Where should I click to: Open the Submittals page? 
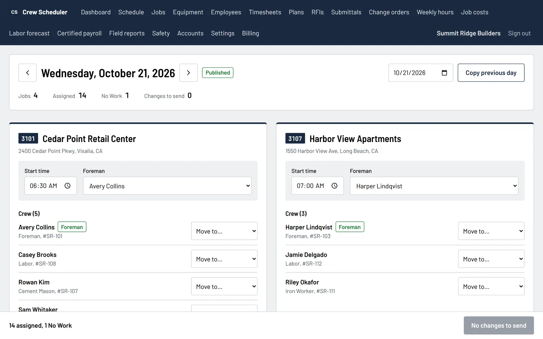pyautogui.click(x=346, y=12)
